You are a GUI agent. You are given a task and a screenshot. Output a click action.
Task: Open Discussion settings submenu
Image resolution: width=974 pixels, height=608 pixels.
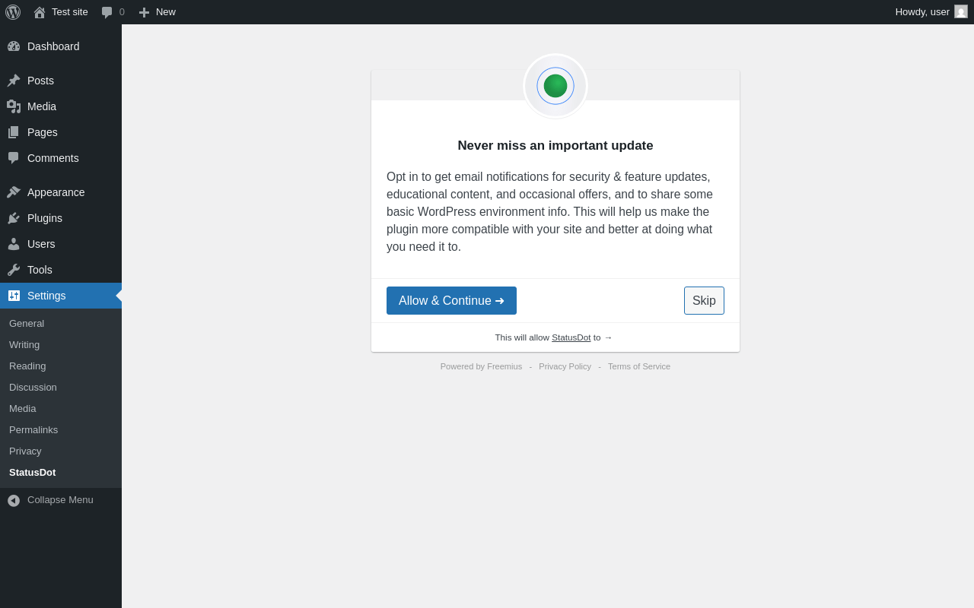33,387
